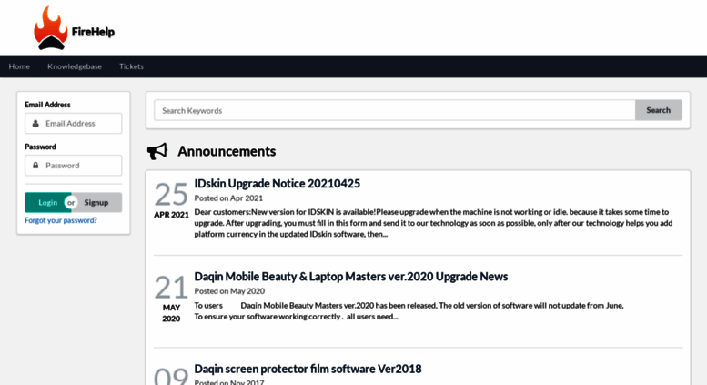Click the 'Posted on May 2020' text
This screenshot has height=385, width=707.
point(229,291)
